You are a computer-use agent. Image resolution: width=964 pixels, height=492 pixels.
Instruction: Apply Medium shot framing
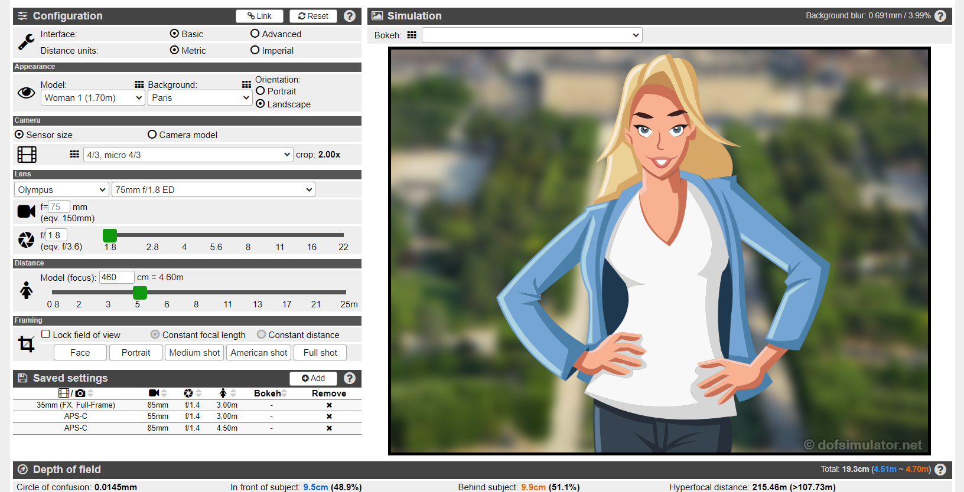pyautogui.click(x=194, y=352)
